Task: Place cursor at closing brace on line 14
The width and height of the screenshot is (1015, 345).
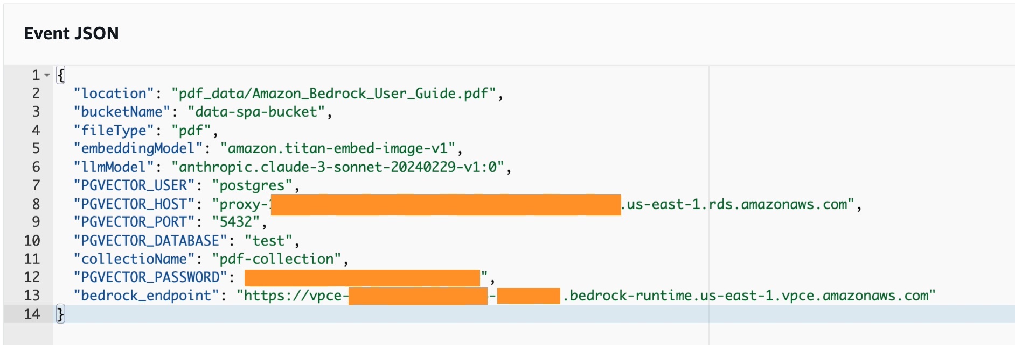Action: [x=61, y=314]
